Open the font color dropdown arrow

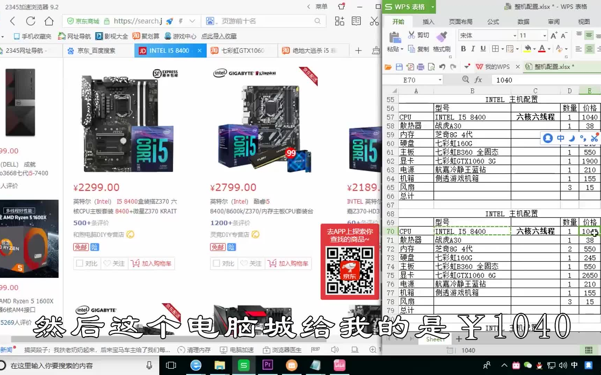549,49
